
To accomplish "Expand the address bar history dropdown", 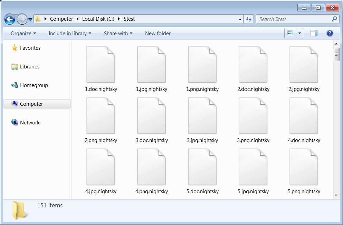I will click(240, 19).
